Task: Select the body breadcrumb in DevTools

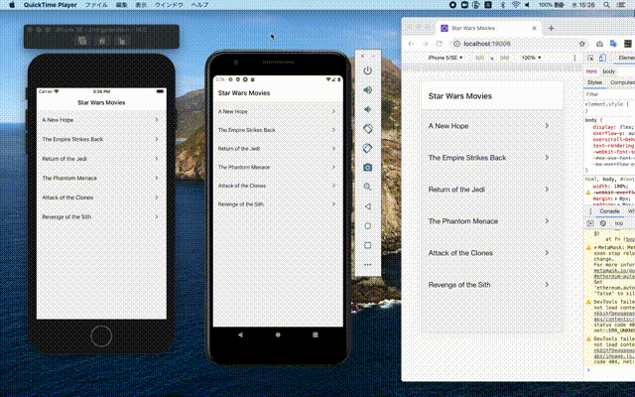Action: tap(608, 71)
